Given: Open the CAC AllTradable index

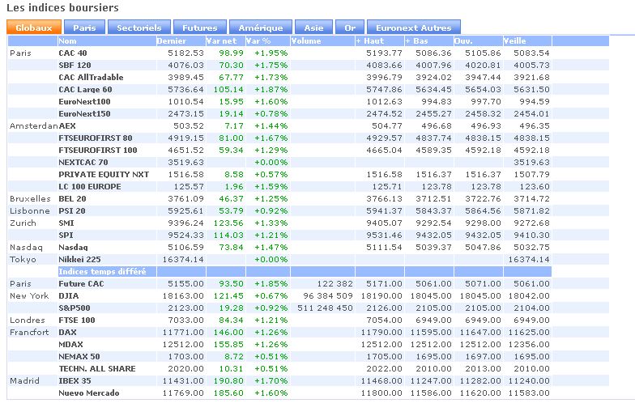Looking at the screenshot, I should (x=91, y=78).
